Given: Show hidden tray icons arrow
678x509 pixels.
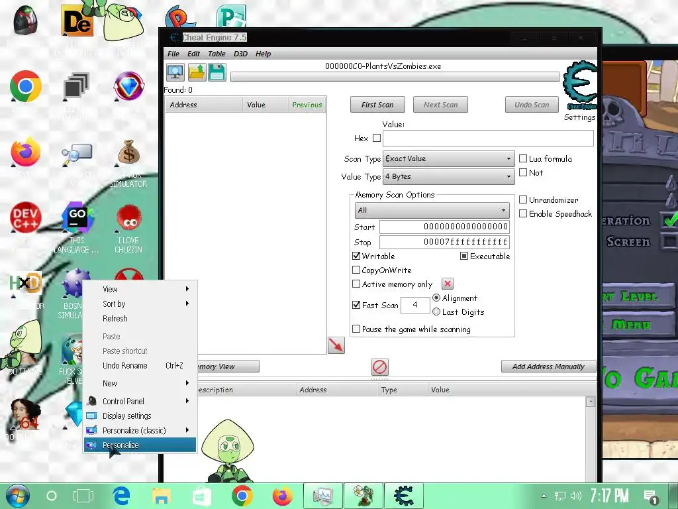Looking at the screenshot, I should click(544, 496).
